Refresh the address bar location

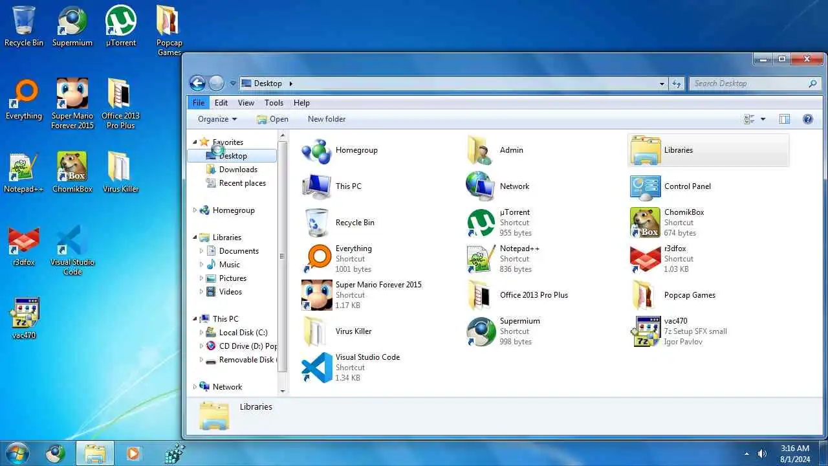coord(677,83)
